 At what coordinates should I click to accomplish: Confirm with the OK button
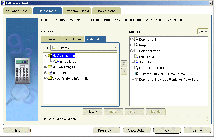pos(167,130)
